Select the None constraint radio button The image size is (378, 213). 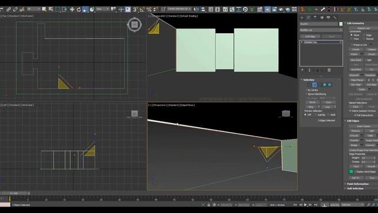point(351,35)
